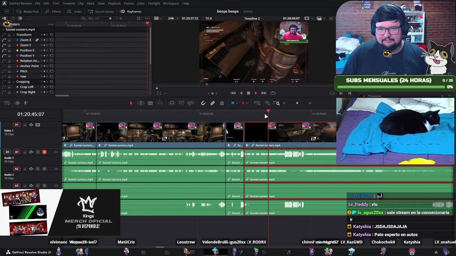Lock the Video 1 track

click(25, 125)
